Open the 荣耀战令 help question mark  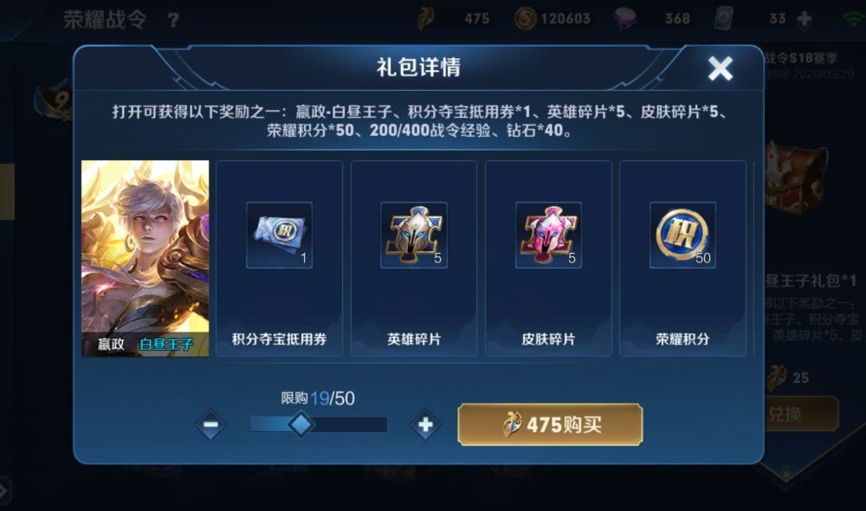(x=173, y=21)
